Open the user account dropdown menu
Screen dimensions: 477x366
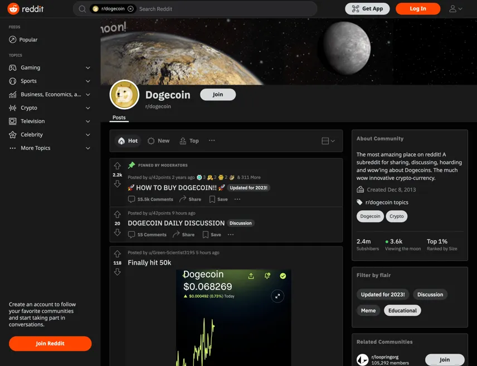(x=455, y=9)
